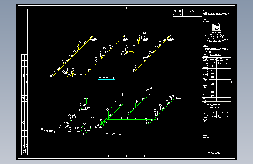The width and height of the screenshot is (253, 164).
Task: Click the hatched manifold block in green system
Action: tap(100, 123)
